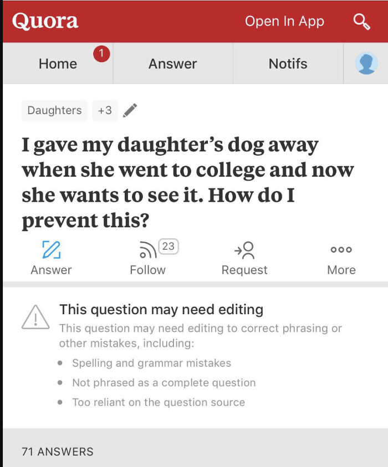The height and width of the screenshot is (467, 388).
Task: Click the pencil icon to edit topics
Action: point(130,110)
